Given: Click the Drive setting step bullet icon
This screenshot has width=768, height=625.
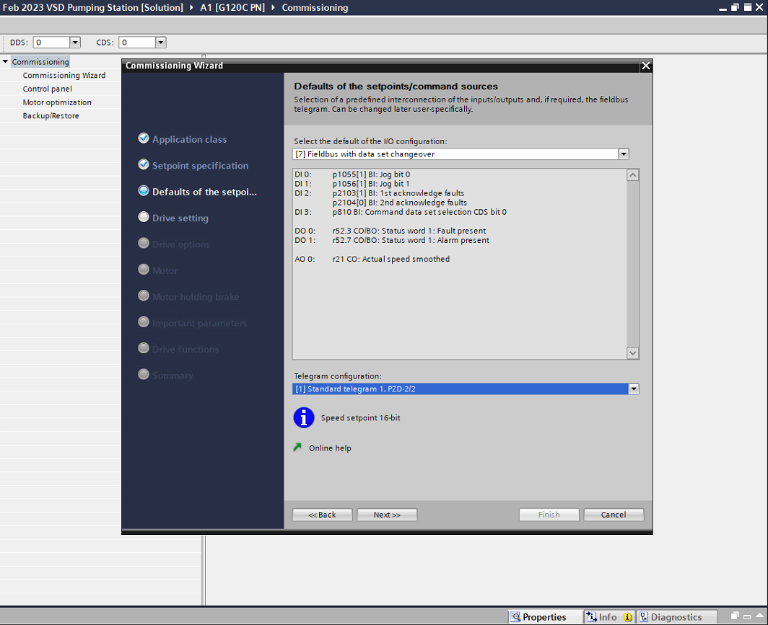Looking at the screenshot, I should tap(144, 218).
